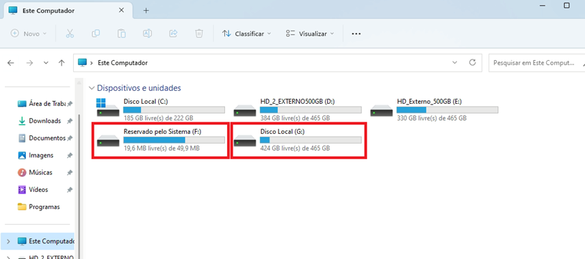Click the text "185 GB livre(s) de 222 GB"

point(158,118)
